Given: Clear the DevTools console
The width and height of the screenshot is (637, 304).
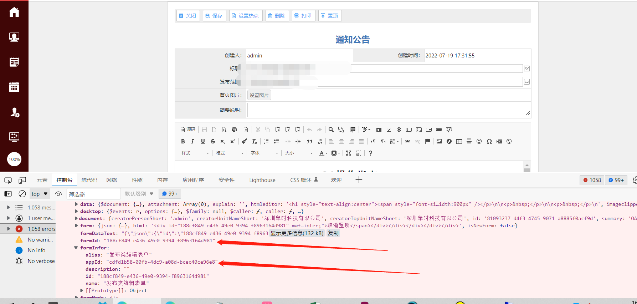Looking at the screenshot, I should tap(22, 194).
